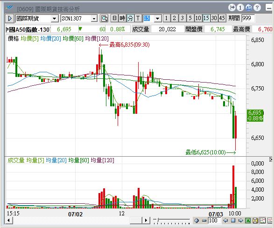
Task: Click the zoom slider handle
Action: (158, 220)
